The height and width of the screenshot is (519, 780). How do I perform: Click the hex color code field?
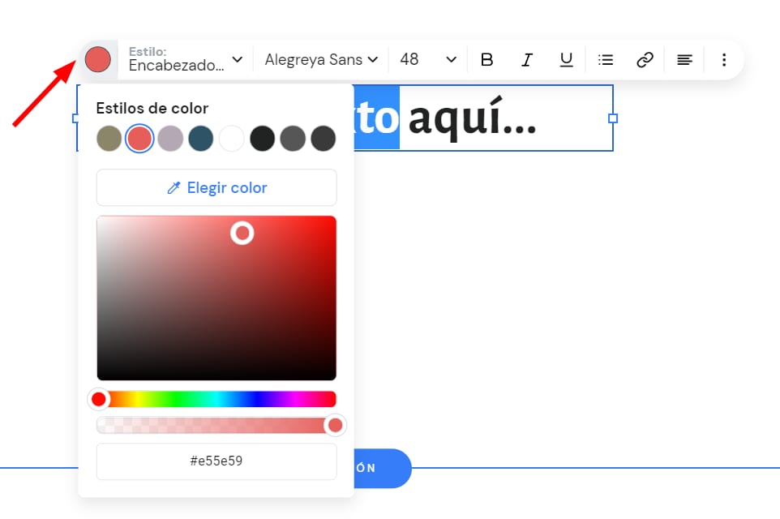point(216,461)
